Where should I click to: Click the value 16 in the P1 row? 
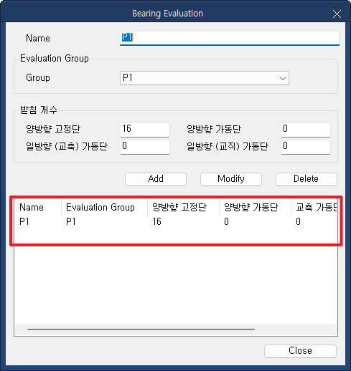pos(157,222)
